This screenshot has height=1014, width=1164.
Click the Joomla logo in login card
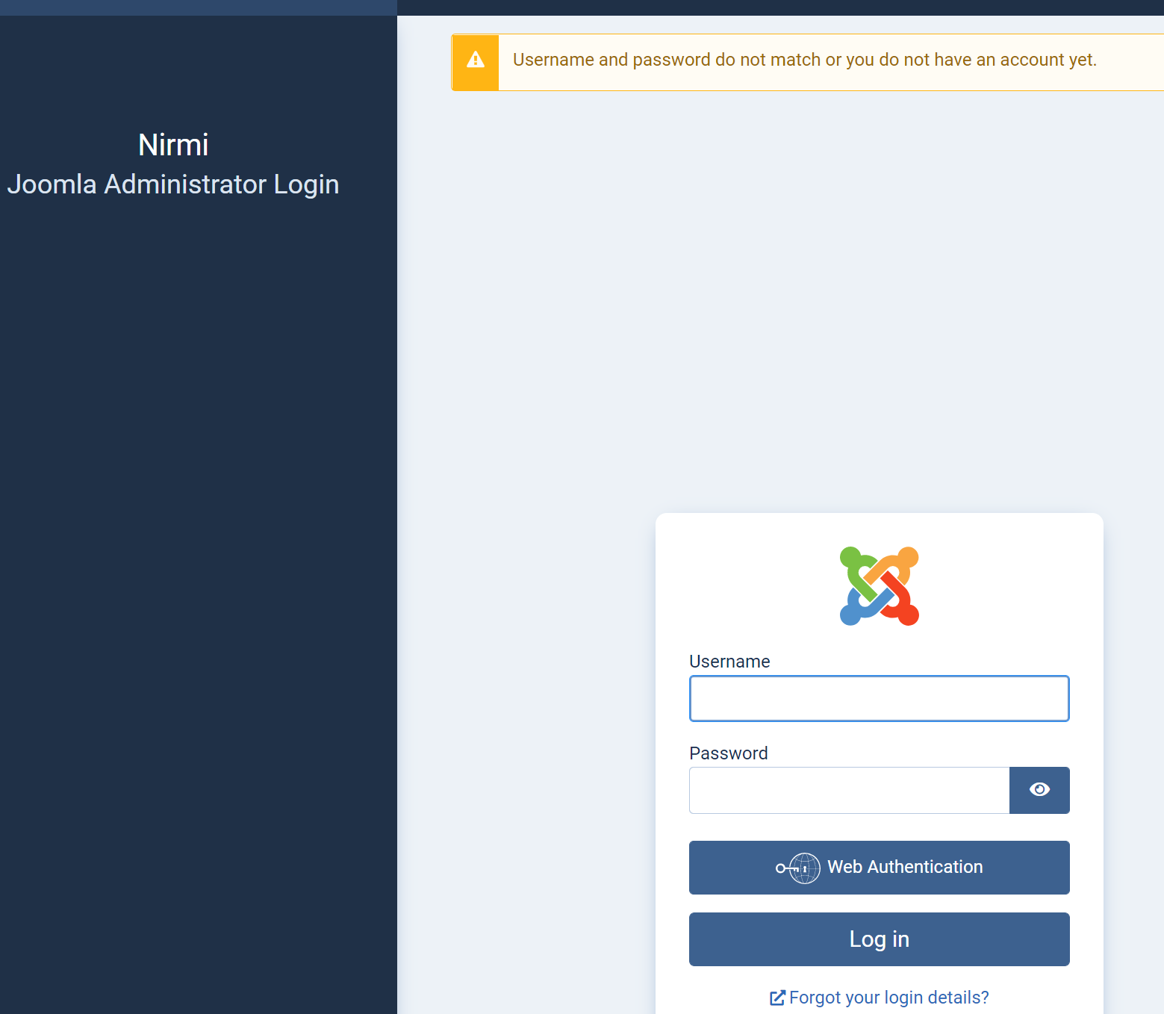click(x=879, y=586)
